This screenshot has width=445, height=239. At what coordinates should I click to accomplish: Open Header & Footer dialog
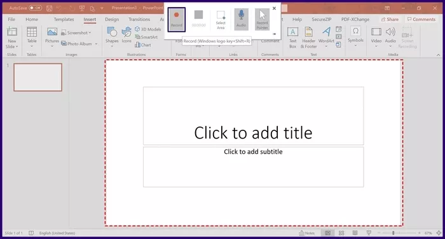click(308, 38)
